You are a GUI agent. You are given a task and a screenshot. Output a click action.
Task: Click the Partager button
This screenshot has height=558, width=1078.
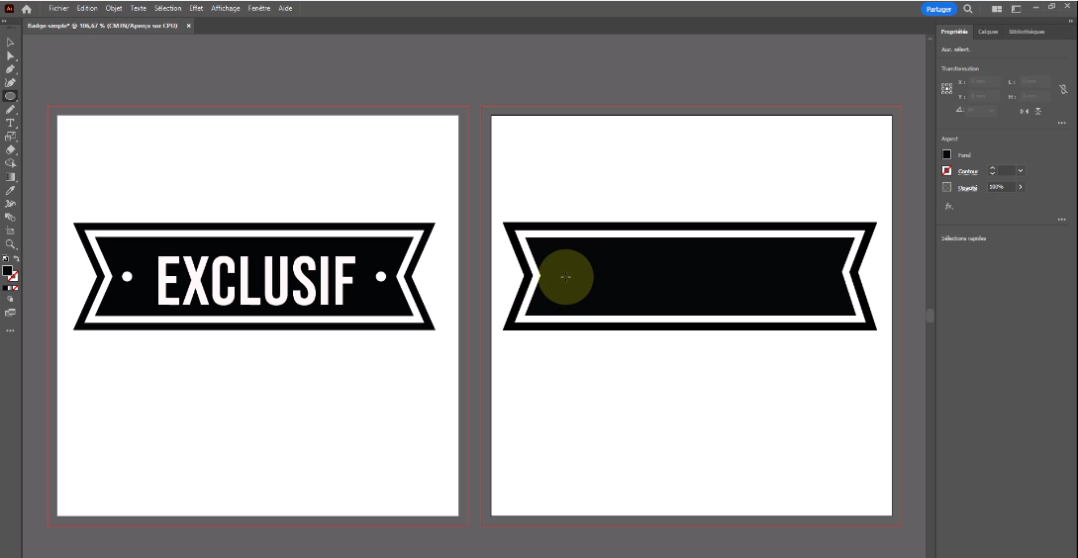coord(938,9)
